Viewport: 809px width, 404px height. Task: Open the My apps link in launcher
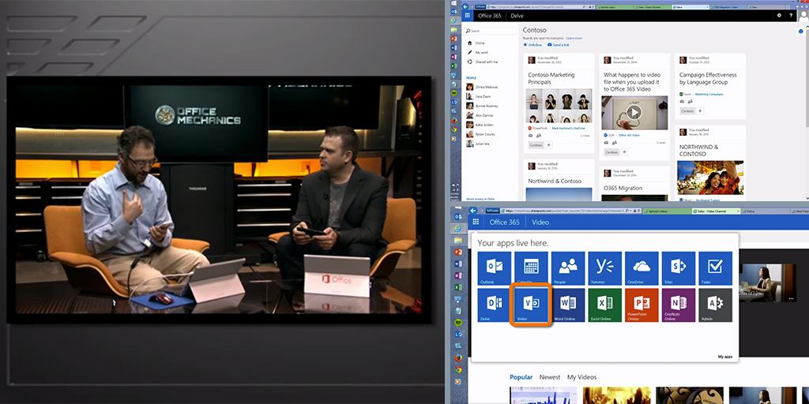(725, 357)
